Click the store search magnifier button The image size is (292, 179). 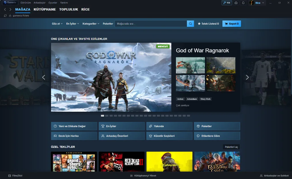click(x=190, y=24)
